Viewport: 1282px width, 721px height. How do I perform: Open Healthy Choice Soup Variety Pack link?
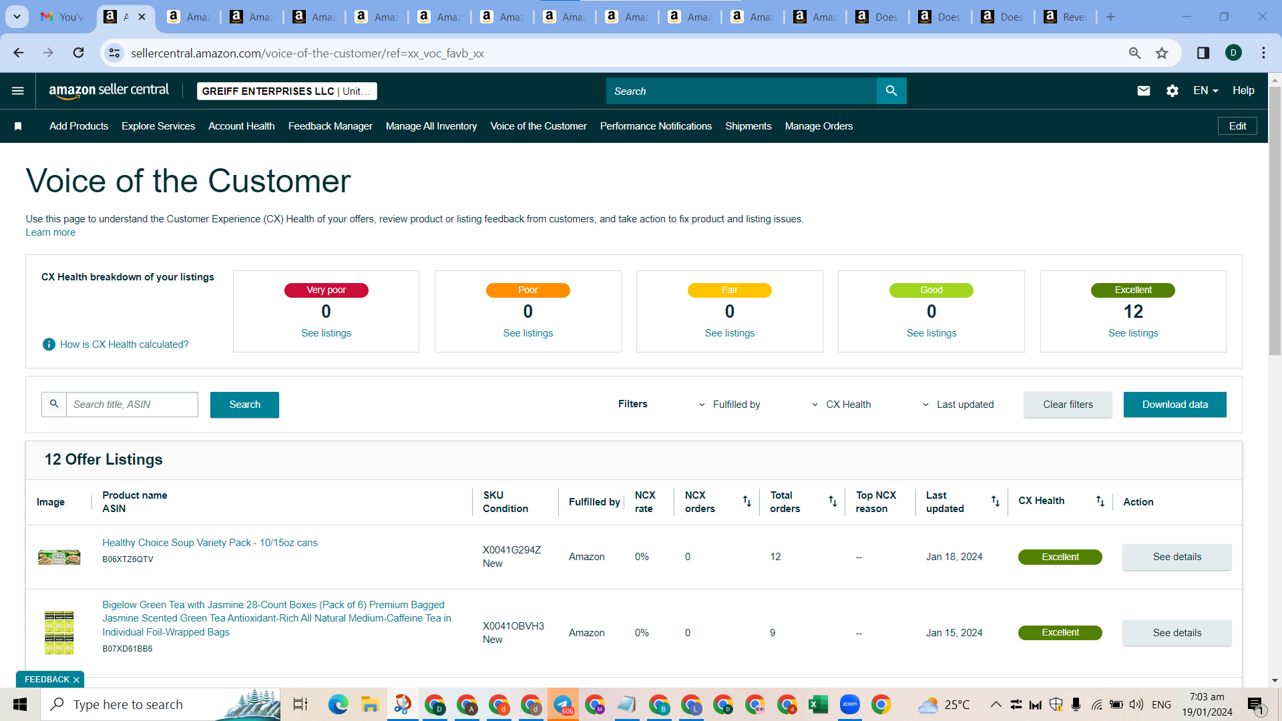[x=210, y=543]
